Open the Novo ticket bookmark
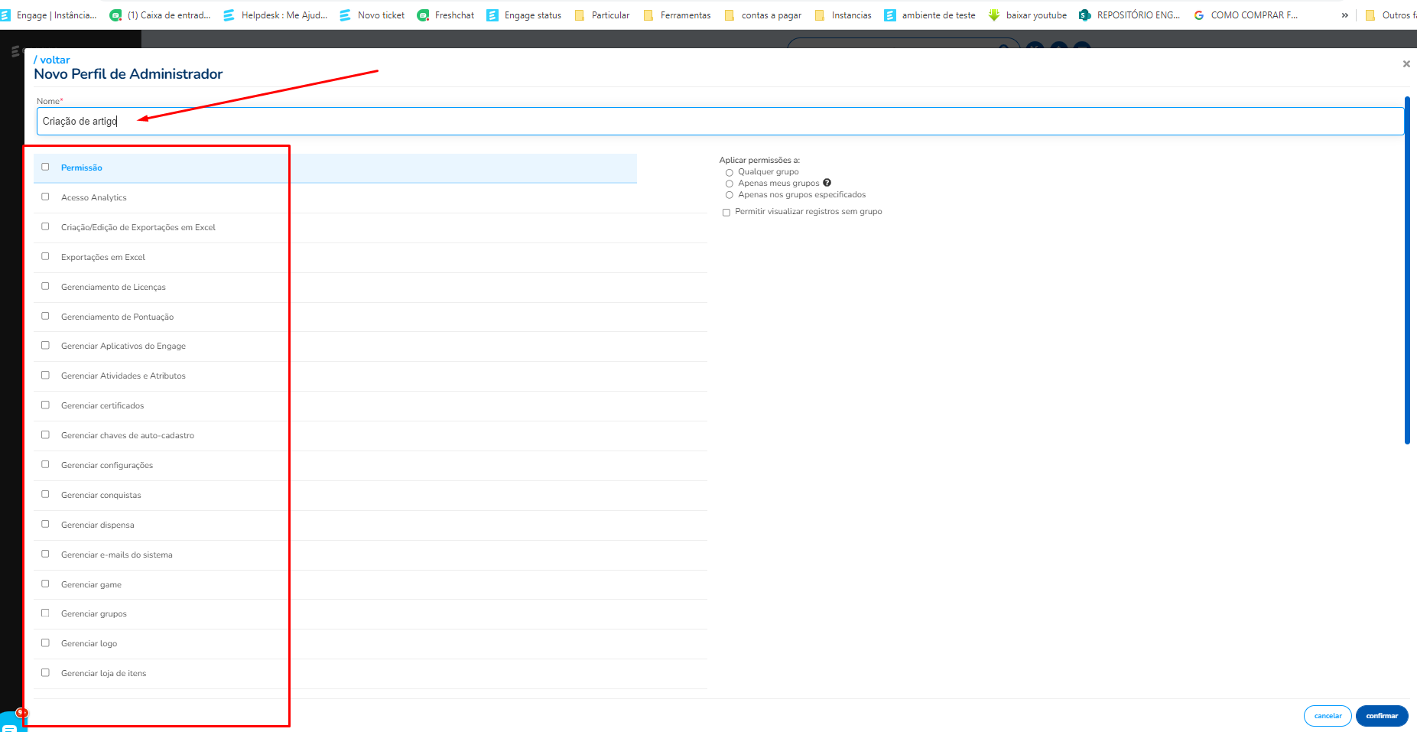This screenshot has width=1417, height=732. 372,15
